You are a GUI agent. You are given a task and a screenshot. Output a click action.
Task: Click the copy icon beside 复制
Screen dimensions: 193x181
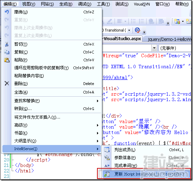point(7,52)
